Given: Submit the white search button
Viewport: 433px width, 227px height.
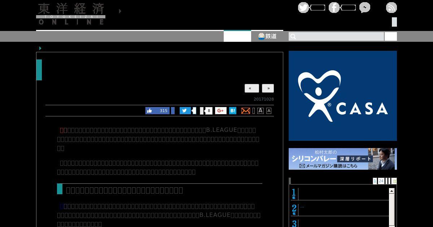Looking at the screenshot, I should (391, 36).
